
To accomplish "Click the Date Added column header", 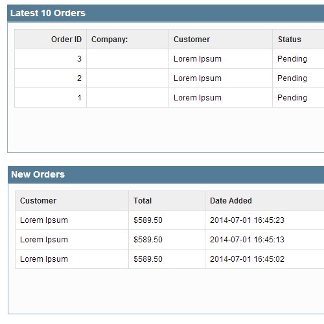I will tap(231, 201).
